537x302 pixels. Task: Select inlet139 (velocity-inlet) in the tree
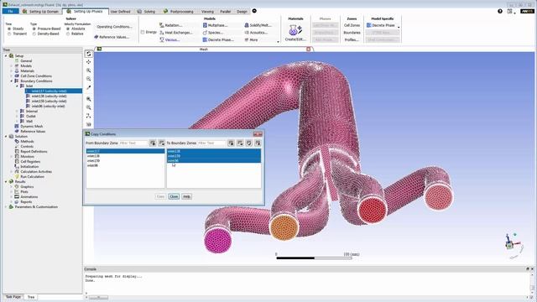pos(49,101)
